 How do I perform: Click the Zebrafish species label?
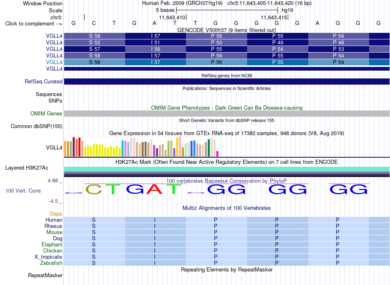[x=51, y=263]
